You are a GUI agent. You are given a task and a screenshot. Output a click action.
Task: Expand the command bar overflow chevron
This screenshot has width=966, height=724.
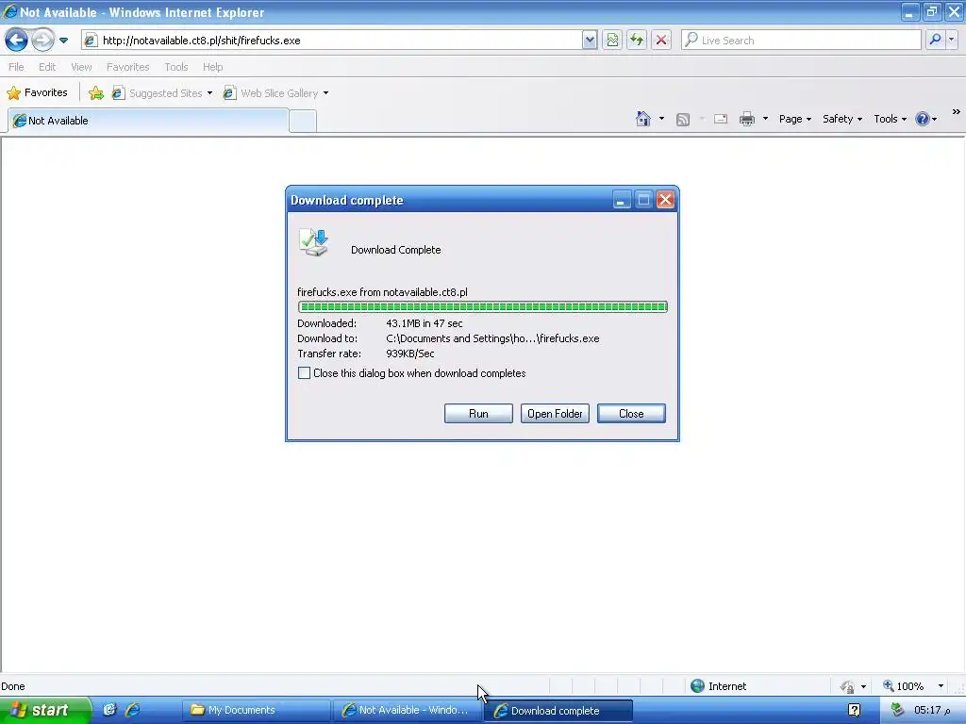(957, 112)
